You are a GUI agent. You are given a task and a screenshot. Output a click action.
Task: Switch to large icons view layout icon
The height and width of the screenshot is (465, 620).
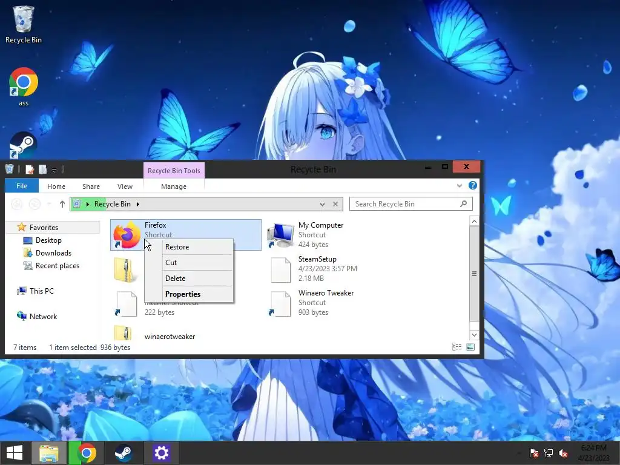point(470,347)
